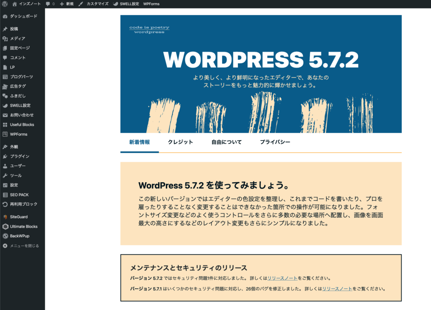The image size is (431, 310).
Task: Click the blog parts icon beside ブログパーツ
Action: [x=5, y=77]
